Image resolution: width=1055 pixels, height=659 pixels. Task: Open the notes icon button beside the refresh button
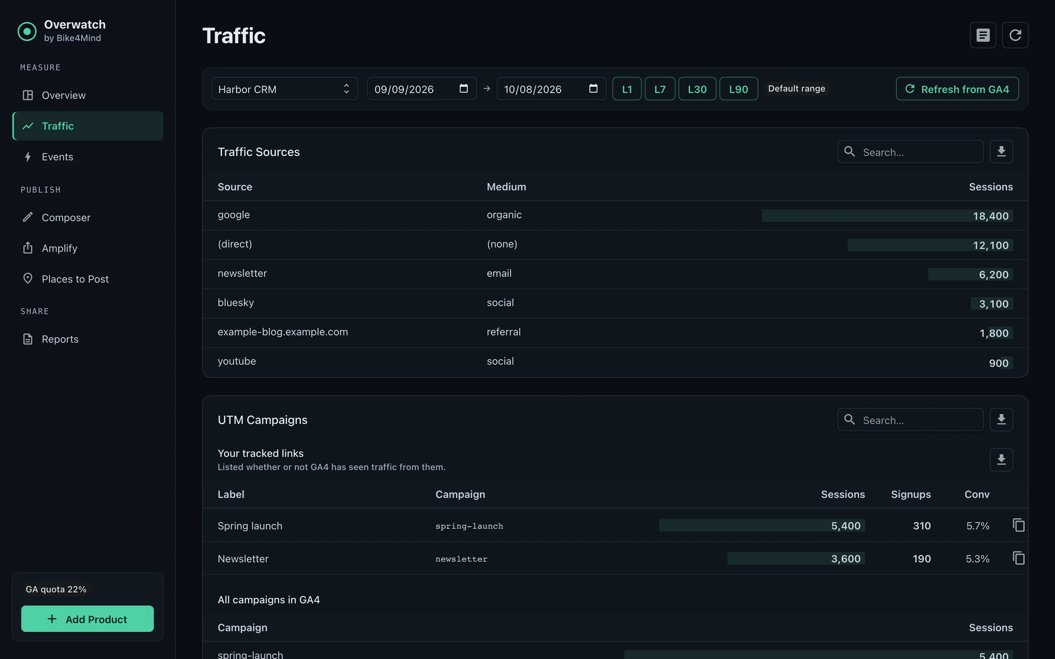point(982,35)
